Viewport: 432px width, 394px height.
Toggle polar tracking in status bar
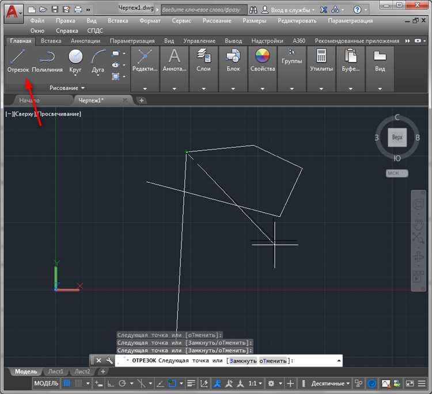pyautogui.click(x=122, y=383)
